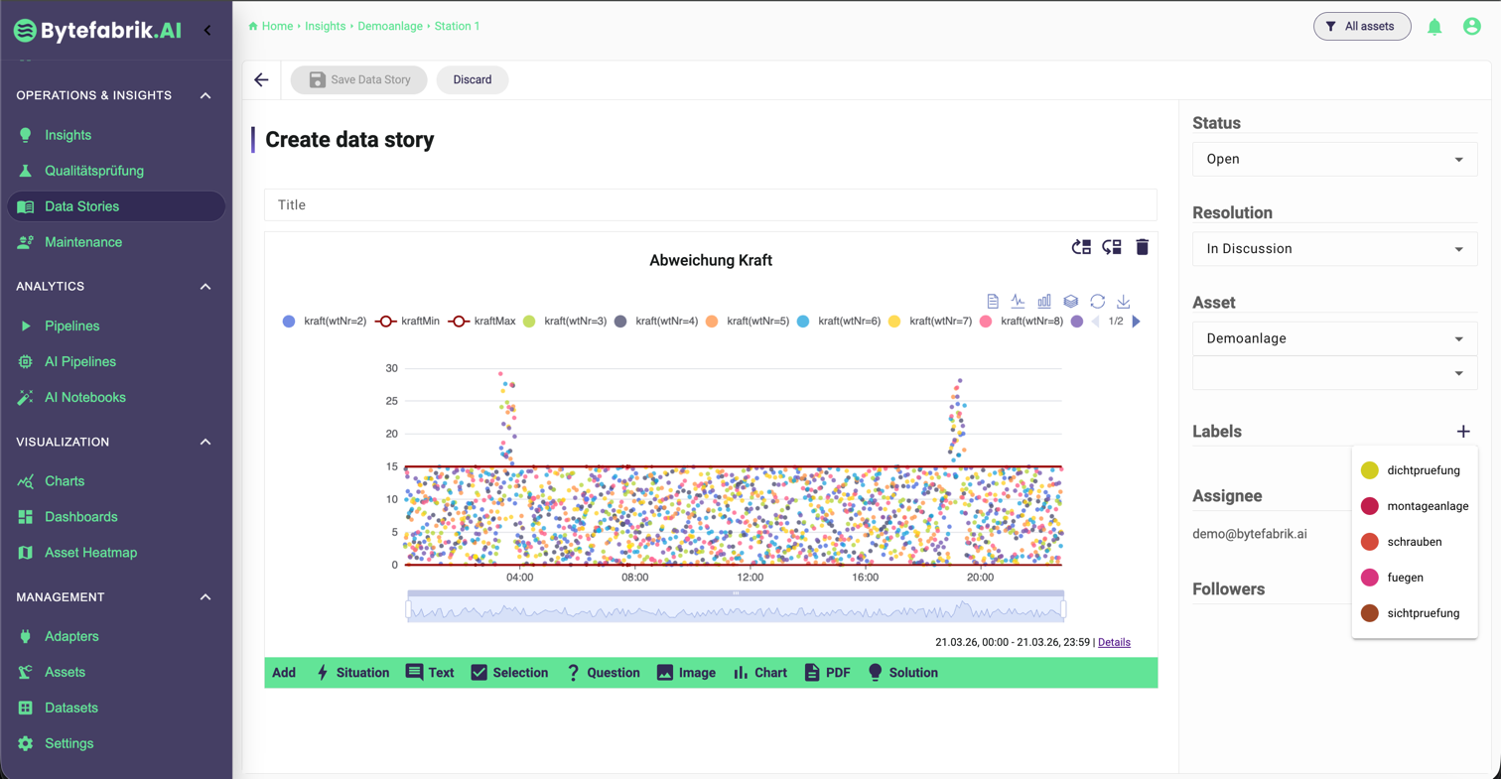Hide kraft(wtNr=7) series via legend
The image size is (1501, 779).
pyautogui.click(x=931, y=322)
